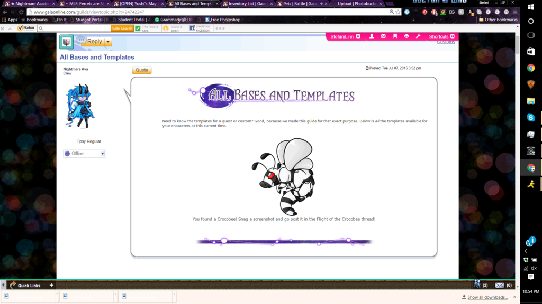
Task: Open the first download item's arrow menu
Action: [57, 295]
